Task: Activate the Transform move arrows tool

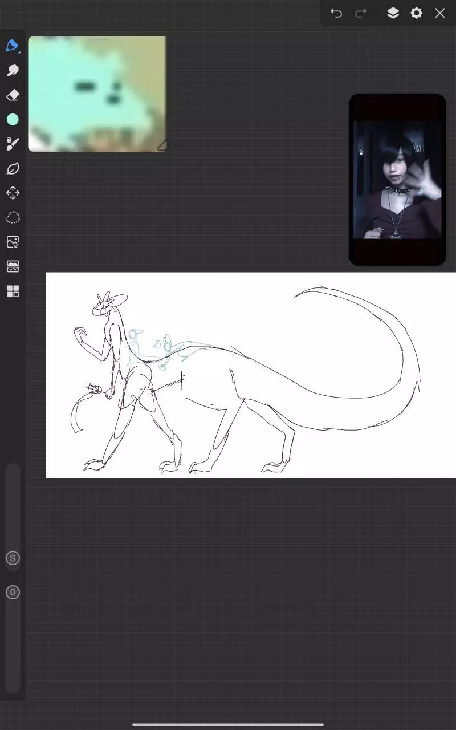Action: [x=13, y=193]
